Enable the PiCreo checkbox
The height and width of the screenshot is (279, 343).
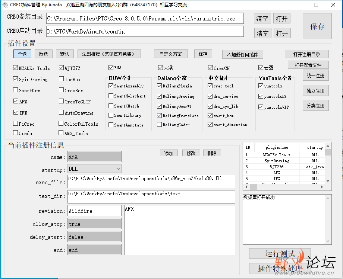(x=15, y=124)
